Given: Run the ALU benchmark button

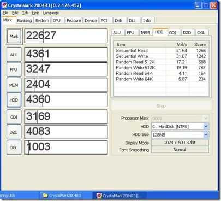Looking at the screenshot, I should tap(14, 55).
